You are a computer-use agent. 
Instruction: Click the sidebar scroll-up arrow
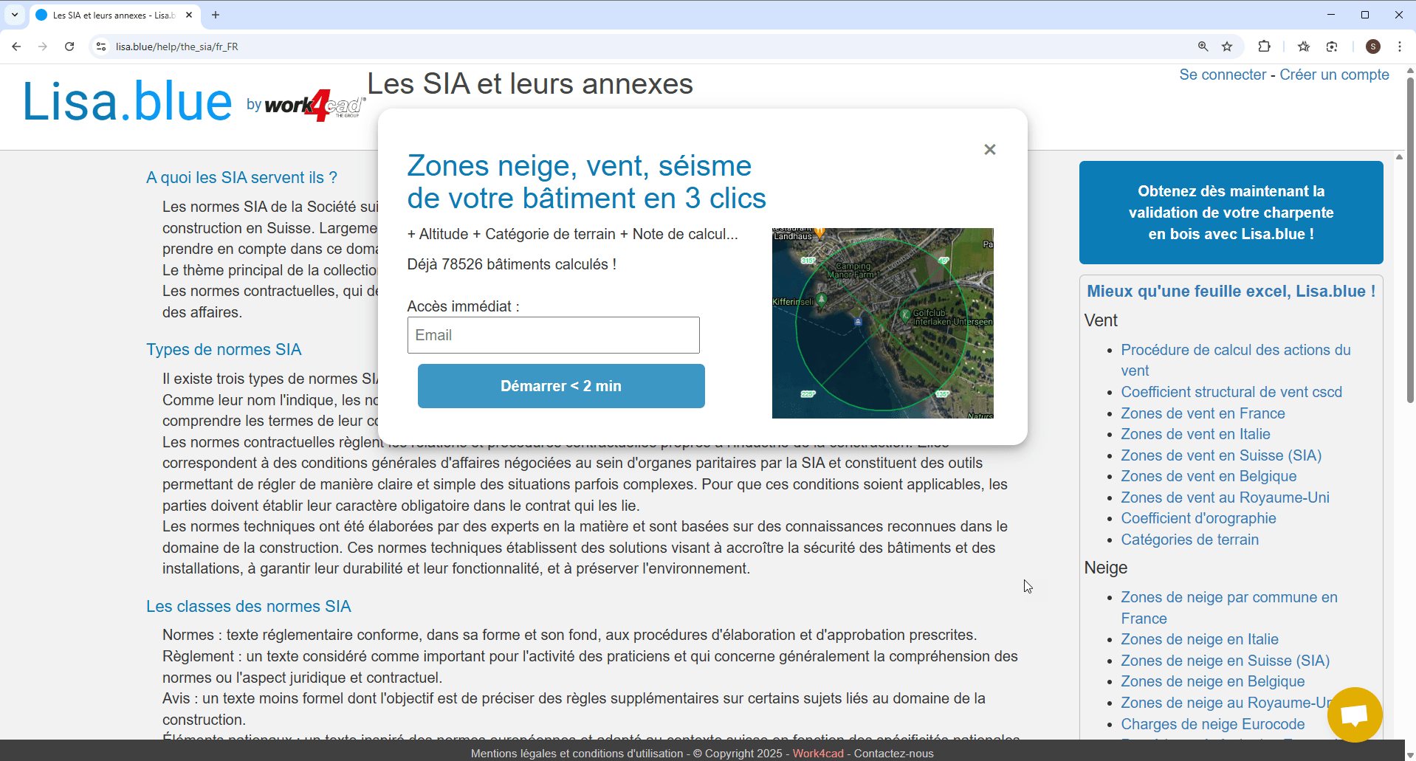1399,156
